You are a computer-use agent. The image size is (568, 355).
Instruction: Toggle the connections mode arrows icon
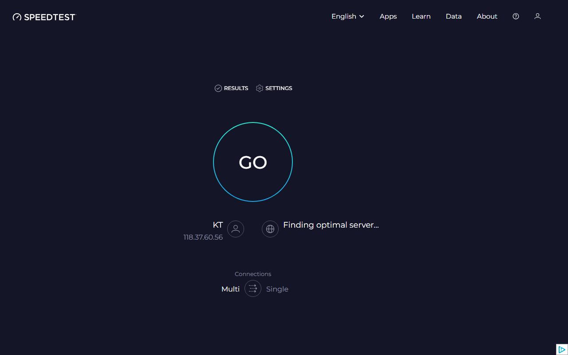tap(253, 288)
